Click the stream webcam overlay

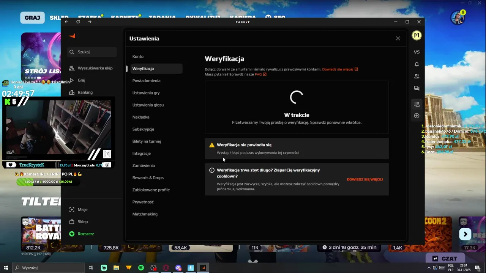[58, 130]
